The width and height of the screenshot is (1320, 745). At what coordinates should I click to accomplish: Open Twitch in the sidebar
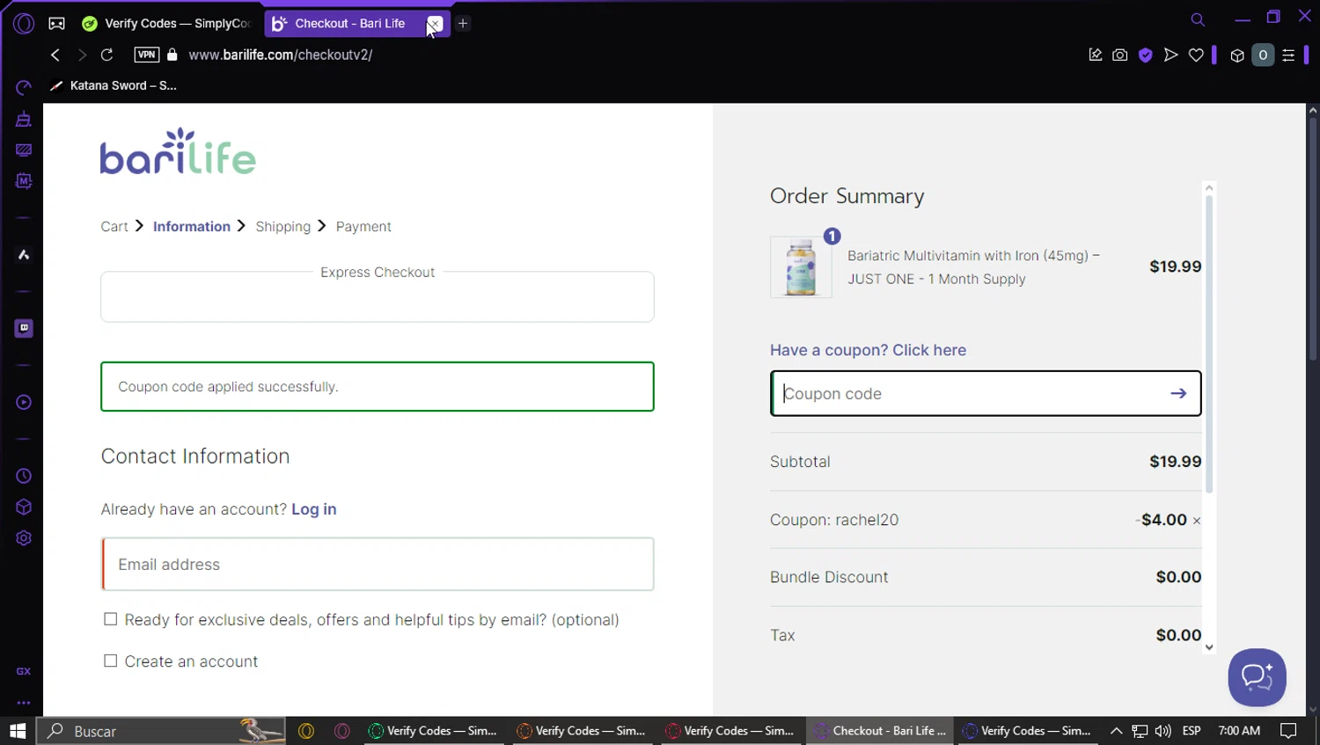pos(24,328)
